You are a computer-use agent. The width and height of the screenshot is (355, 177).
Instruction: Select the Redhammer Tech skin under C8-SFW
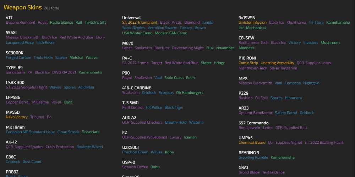(x=253, y=43)
